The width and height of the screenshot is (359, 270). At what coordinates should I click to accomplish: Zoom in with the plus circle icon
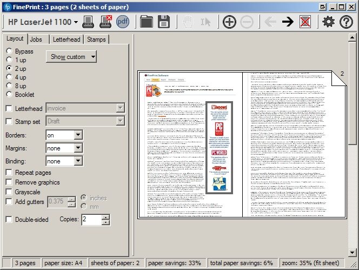pos(229,22)
